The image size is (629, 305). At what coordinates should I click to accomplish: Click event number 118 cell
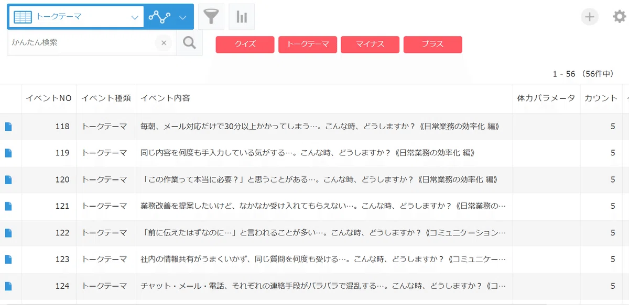(x=49, y=126)
